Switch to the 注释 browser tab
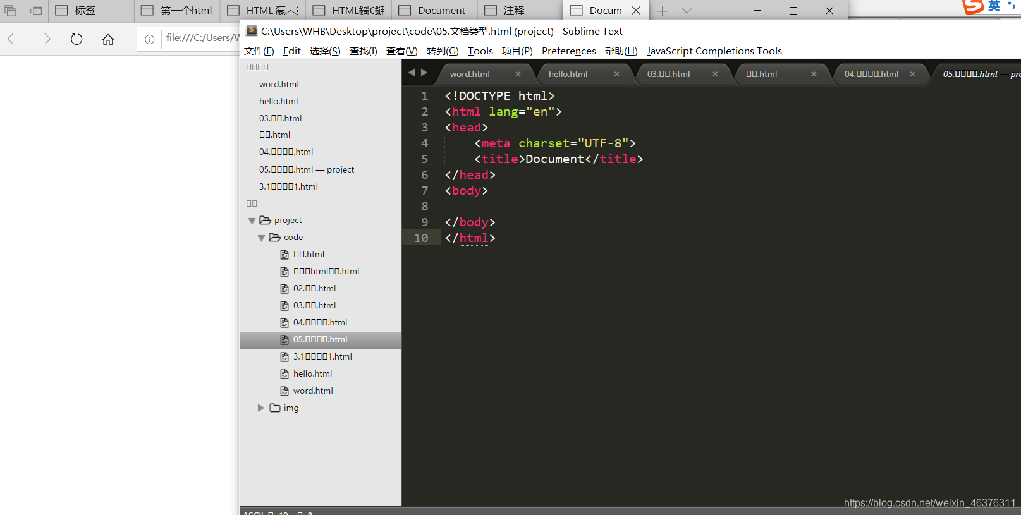The image size is (1021, 515). click(521, 11)
